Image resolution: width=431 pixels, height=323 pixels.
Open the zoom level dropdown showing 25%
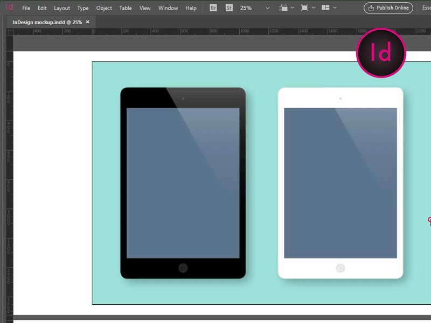tap(248, 8)
